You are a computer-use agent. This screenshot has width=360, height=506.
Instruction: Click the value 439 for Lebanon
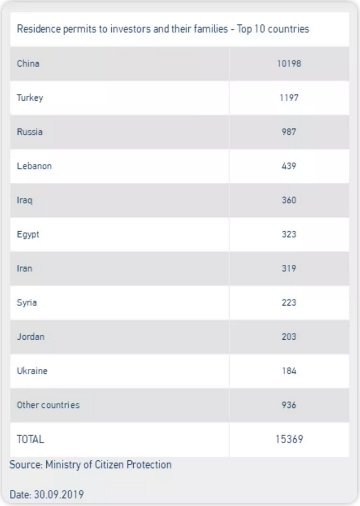click(x=289, y=166)
